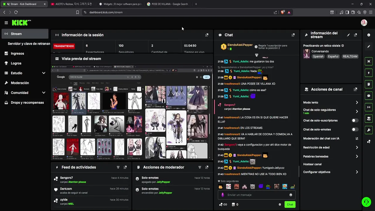Click the shop icon below message box
Image resolution: width=375 pixels, height=211 pixels.
233,205
